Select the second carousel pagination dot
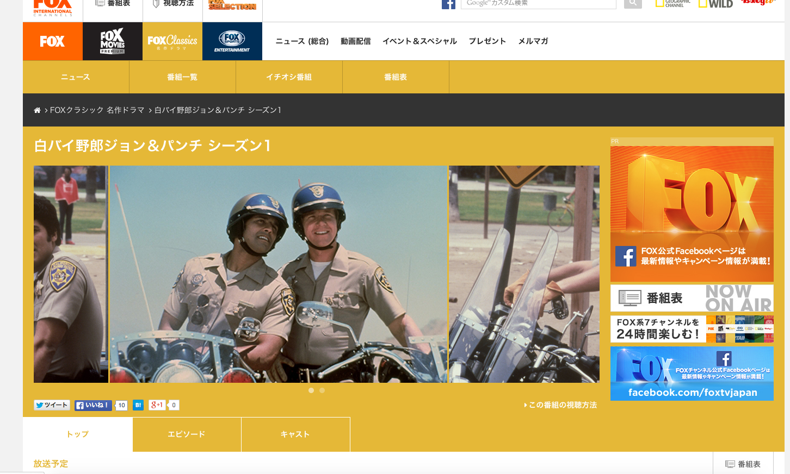The height and width of the screenshot is (474, 790). click(x=322, y=390)
